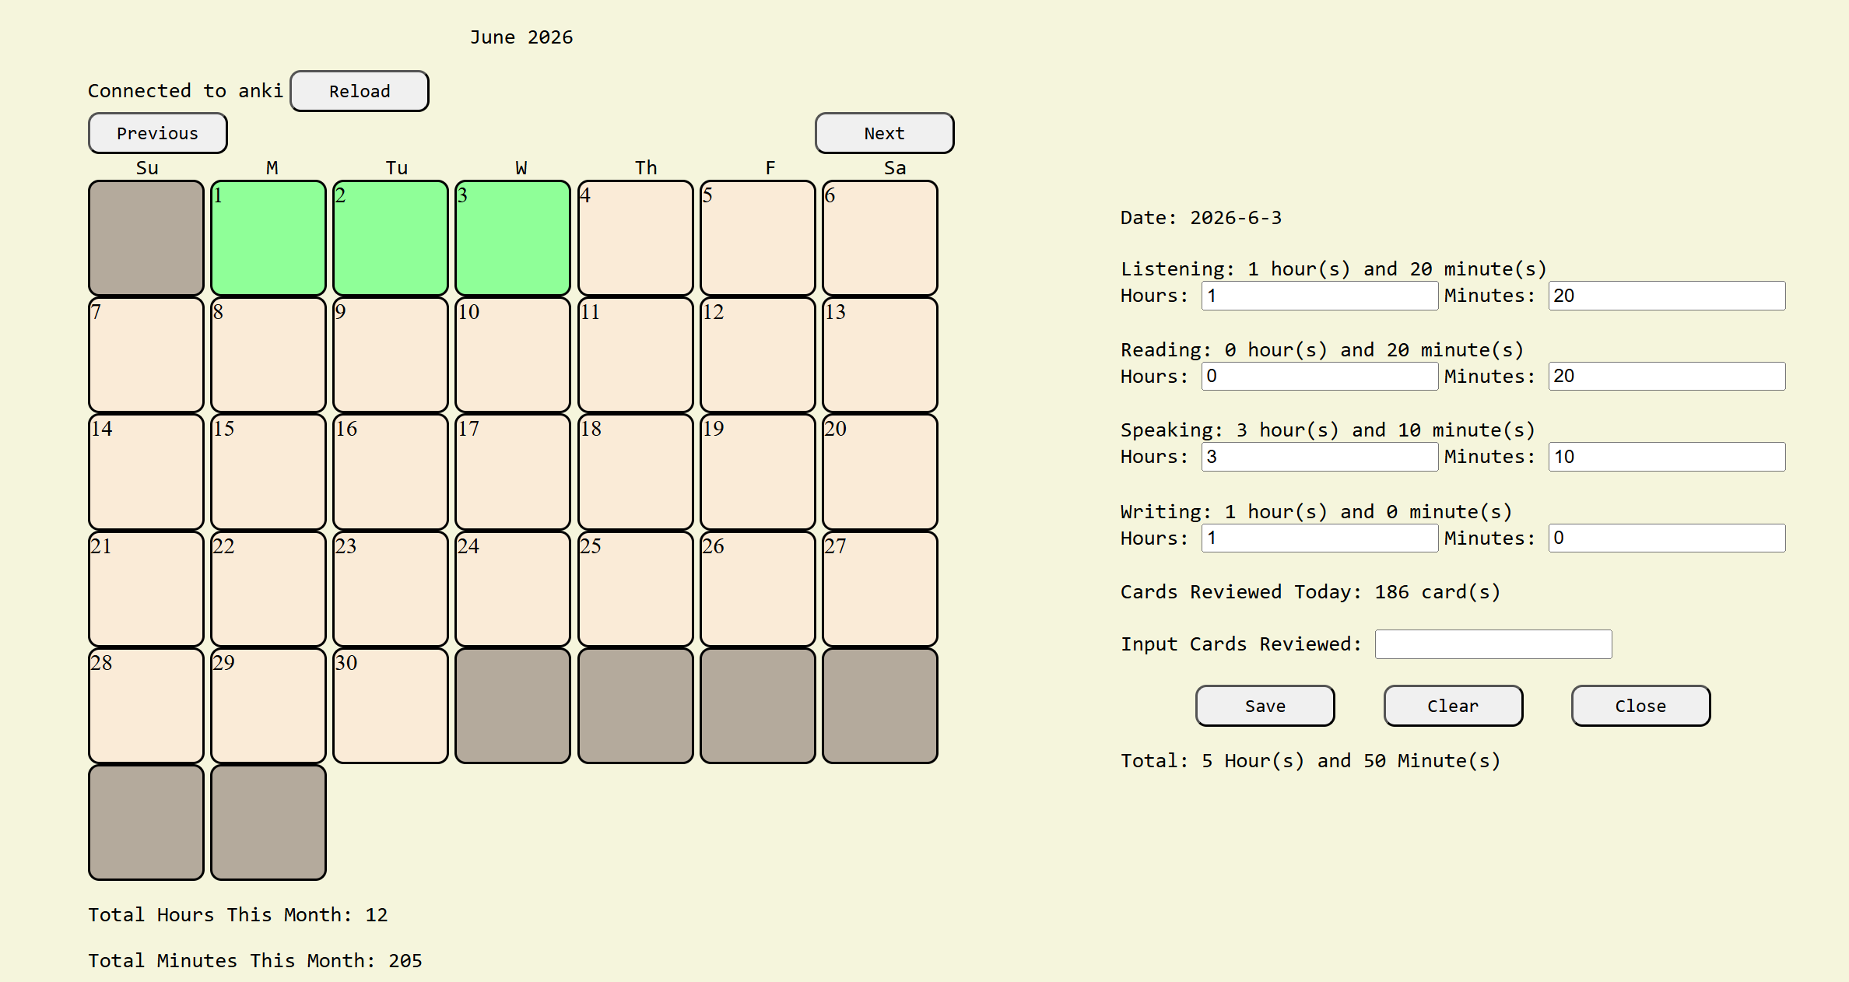Viewport: 1849px width, 982px height.
Task: Select calendar day 26
Action: 758,589
